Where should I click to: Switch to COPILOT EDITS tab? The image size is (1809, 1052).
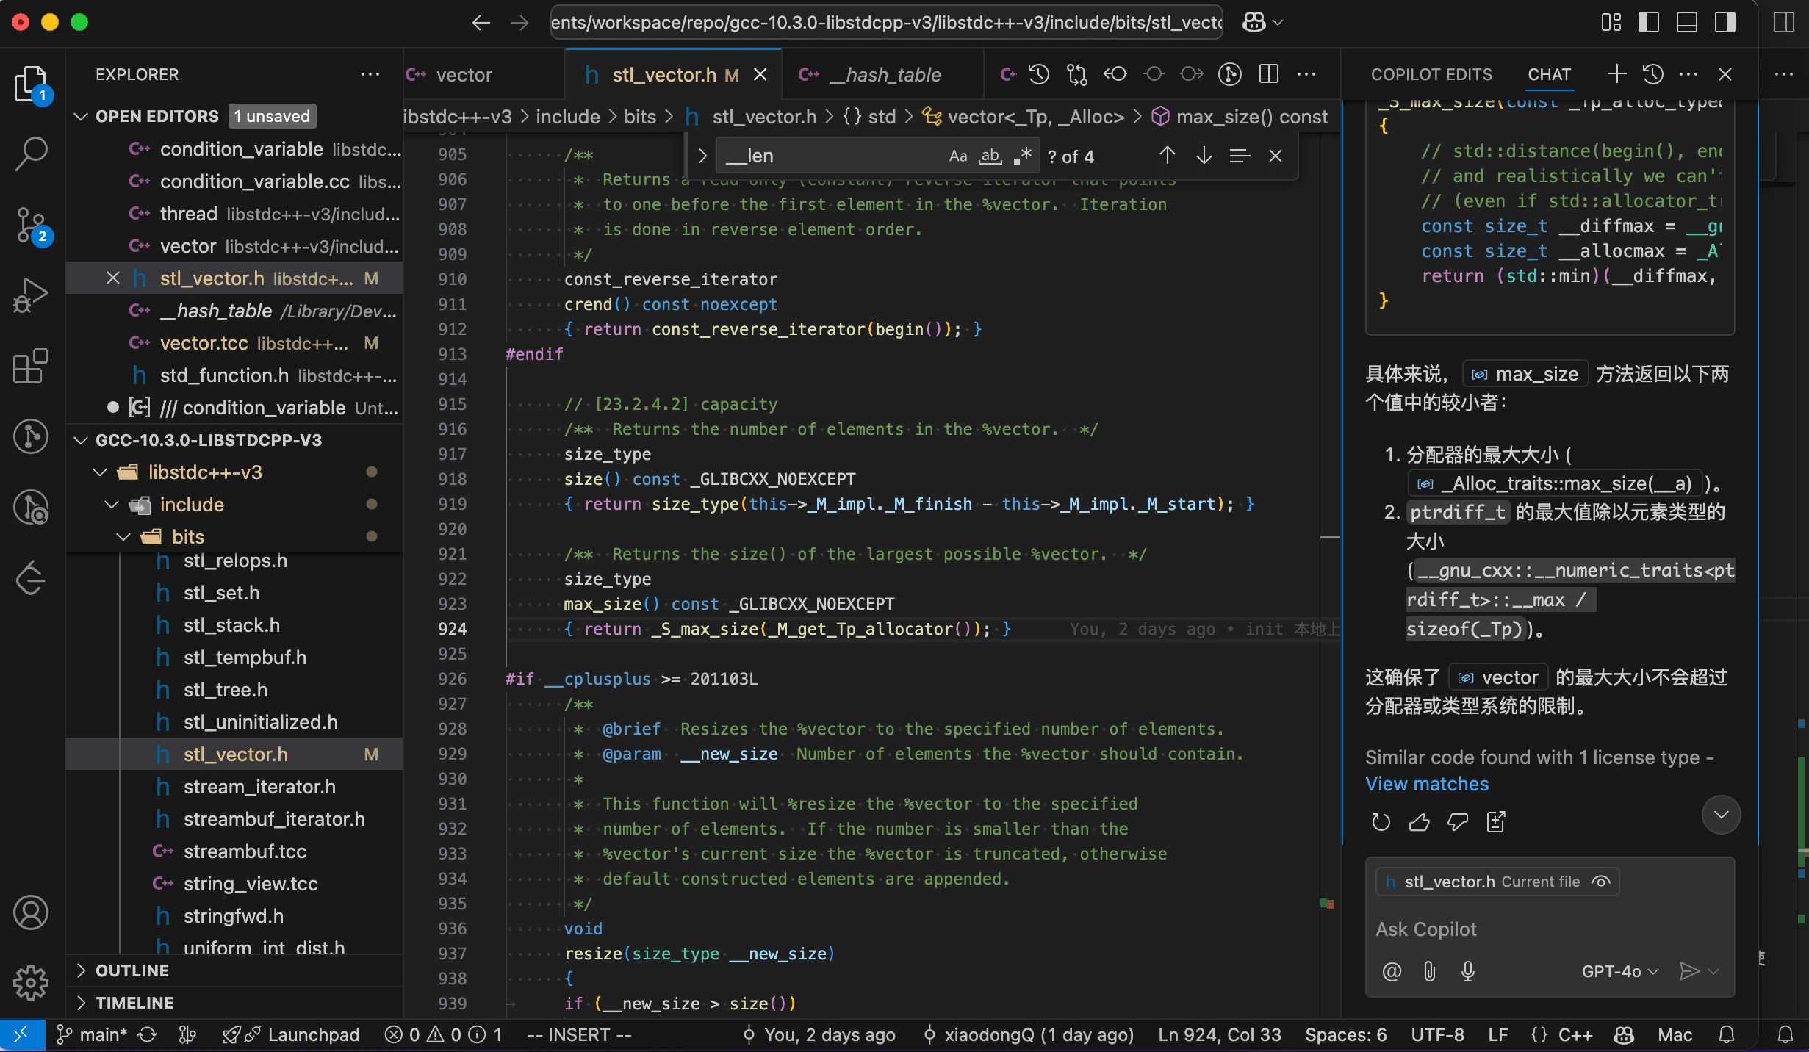[1431, 74]
